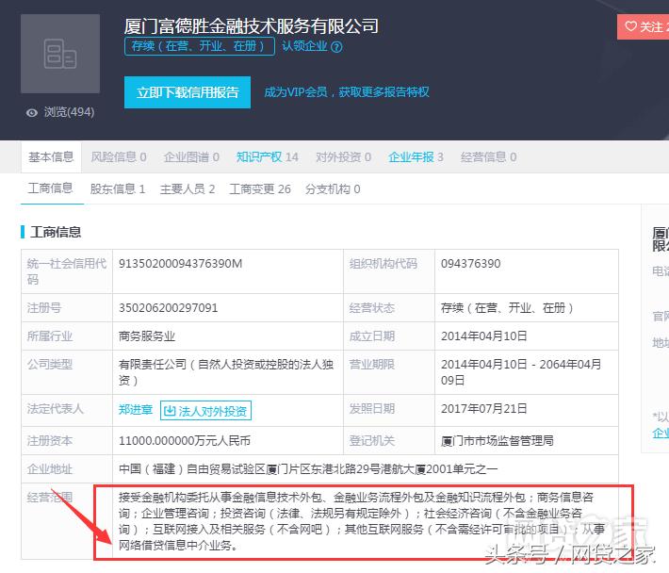Click legal representative link 郑进章

[x=136, y=410]
